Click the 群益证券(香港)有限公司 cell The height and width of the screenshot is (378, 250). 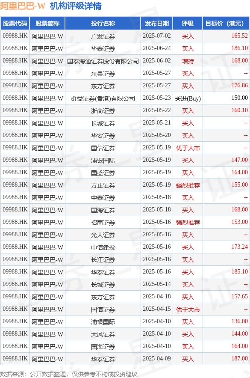coord(103,98)
